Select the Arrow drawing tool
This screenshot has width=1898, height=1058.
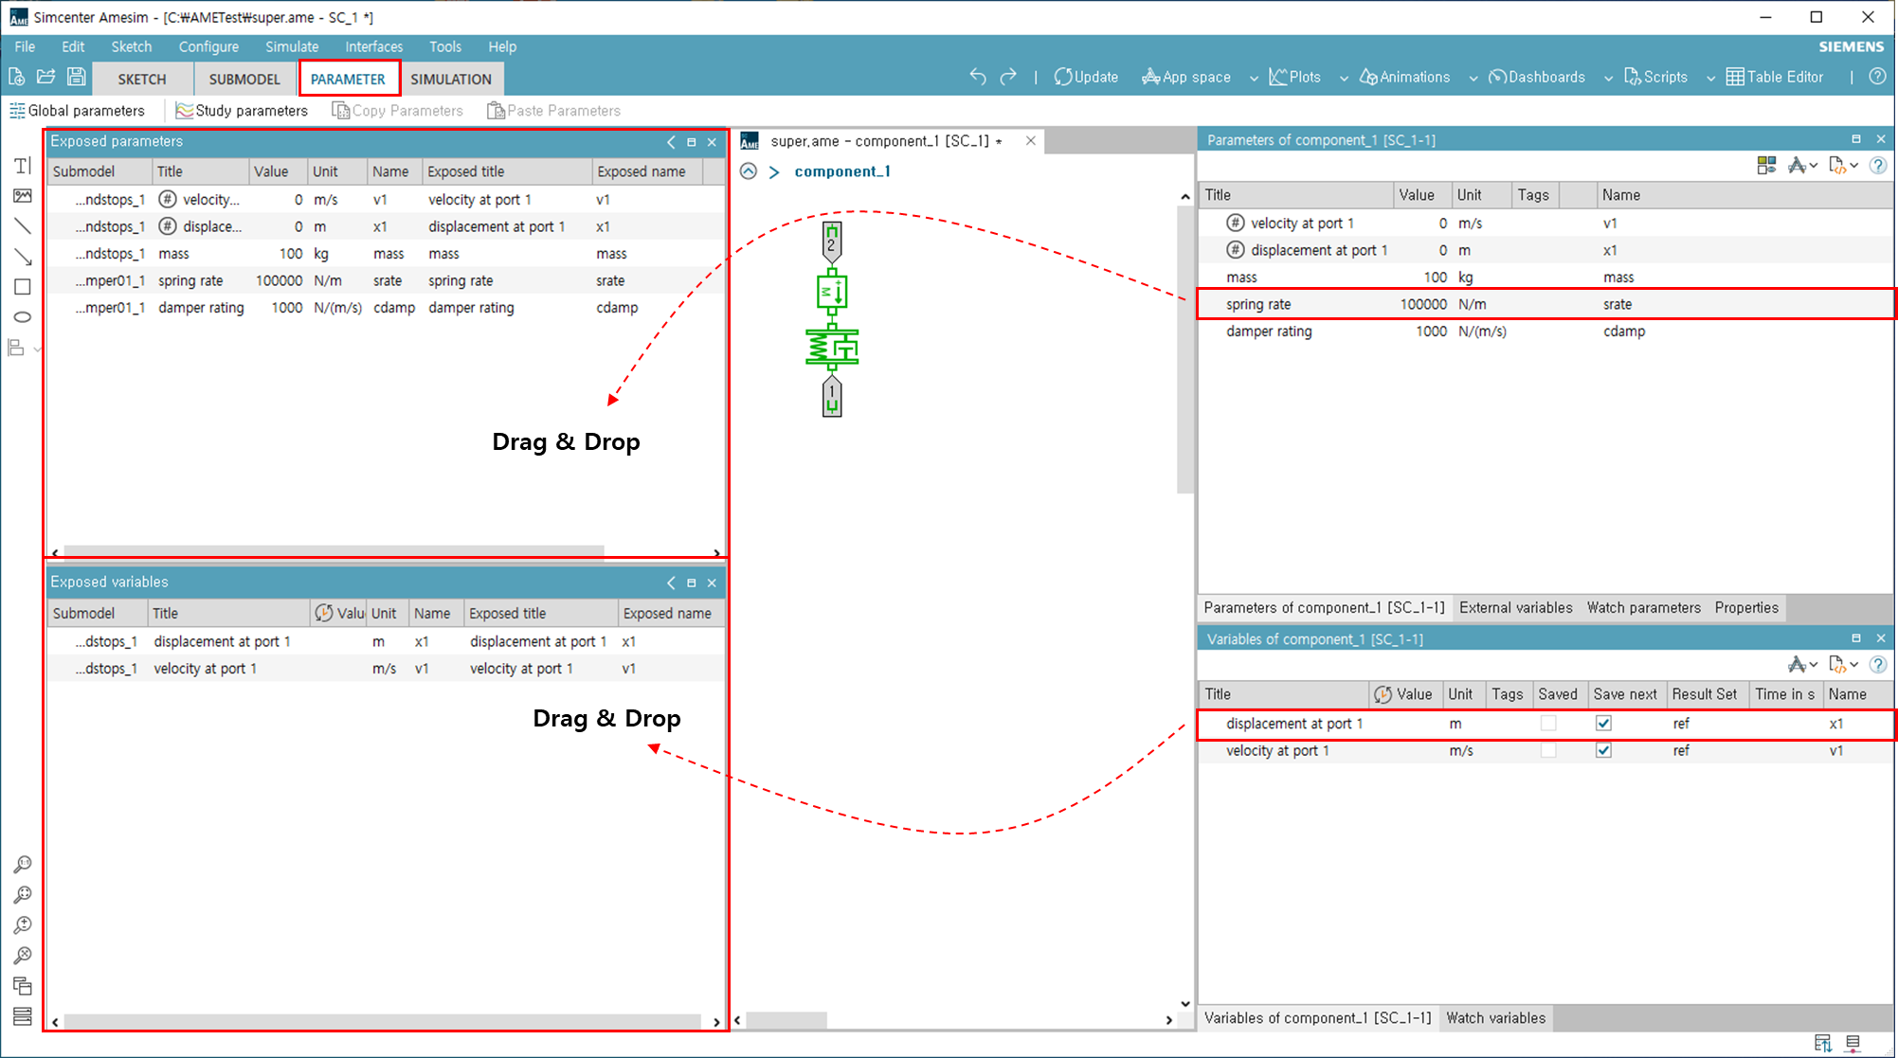(23, 257)
